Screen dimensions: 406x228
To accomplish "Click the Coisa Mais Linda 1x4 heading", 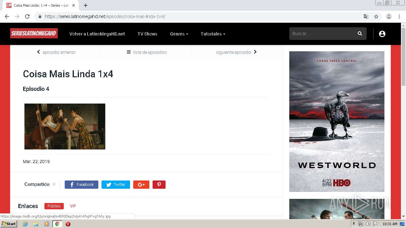I will coord(68,74).
